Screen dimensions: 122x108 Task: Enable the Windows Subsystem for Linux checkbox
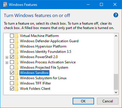click(x=12, y=78)
